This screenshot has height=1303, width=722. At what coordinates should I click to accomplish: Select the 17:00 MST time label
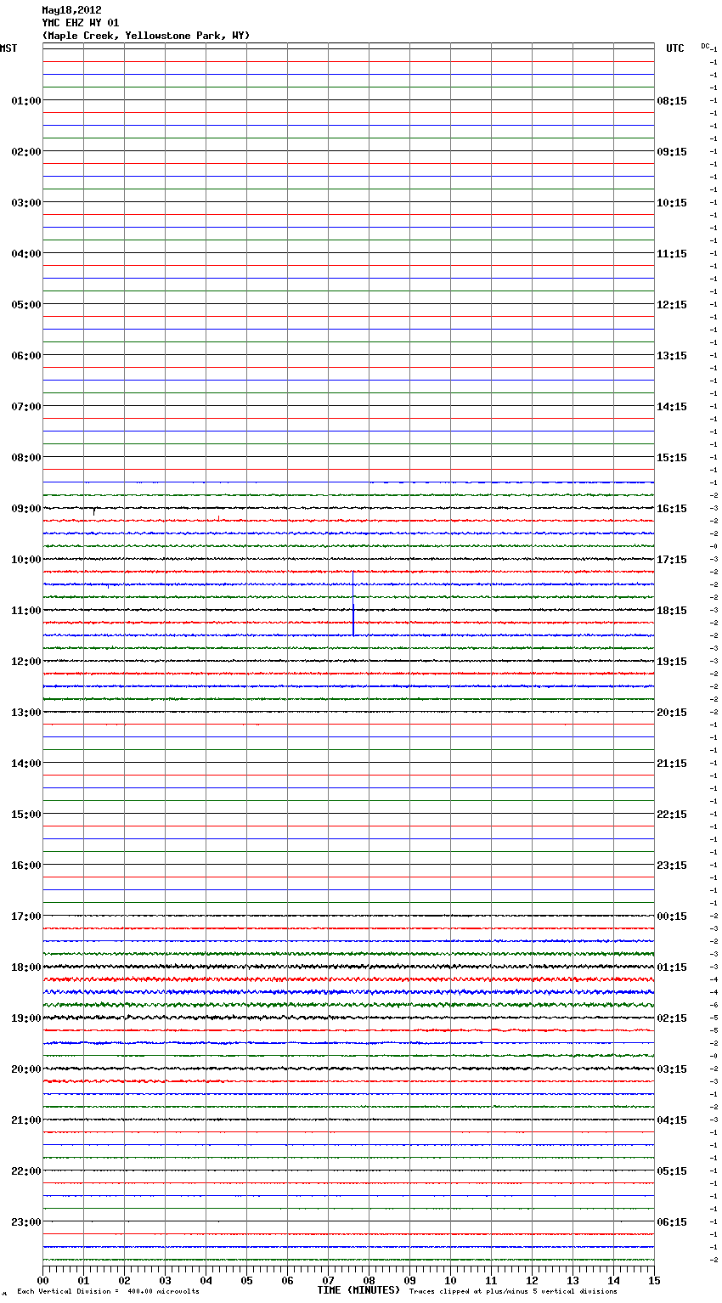(26, 917)
